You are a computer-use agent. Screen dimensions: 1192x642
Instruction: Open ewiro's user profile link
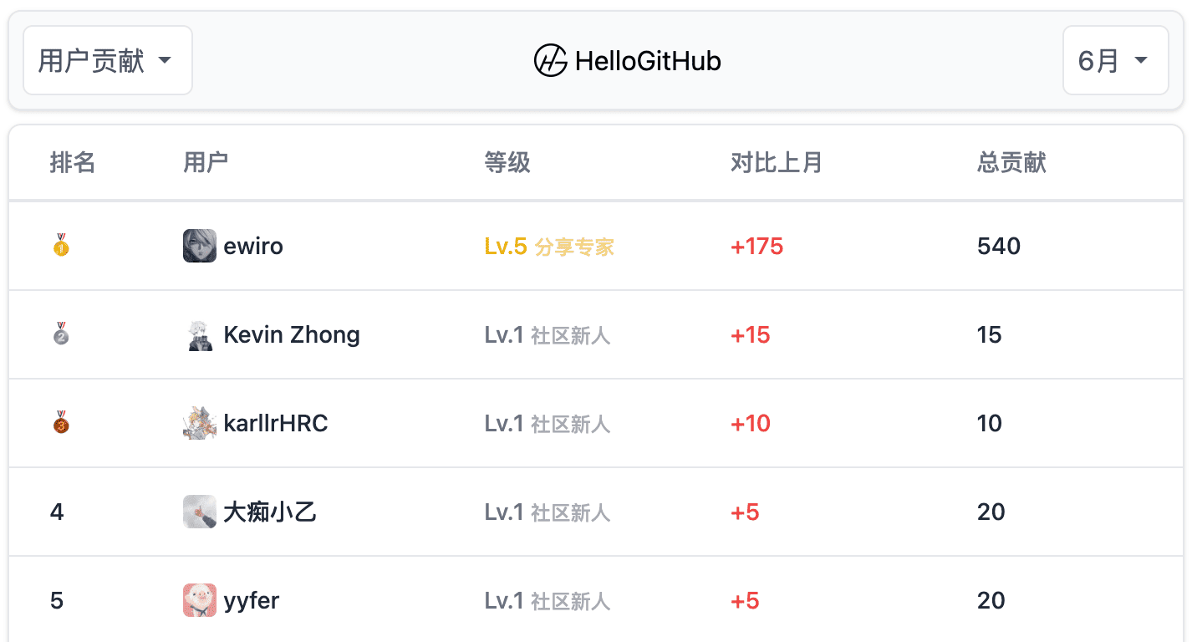pos(253,246)
